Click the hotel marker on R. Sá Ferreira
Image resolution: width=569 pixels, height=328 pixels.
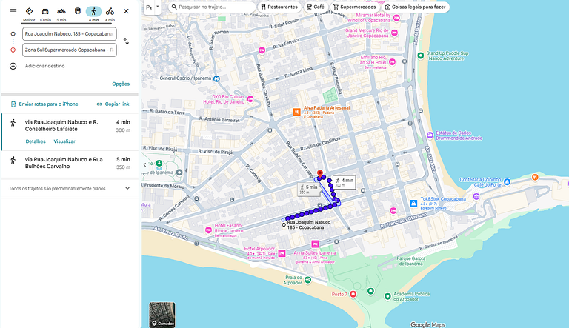pos(262,50)
